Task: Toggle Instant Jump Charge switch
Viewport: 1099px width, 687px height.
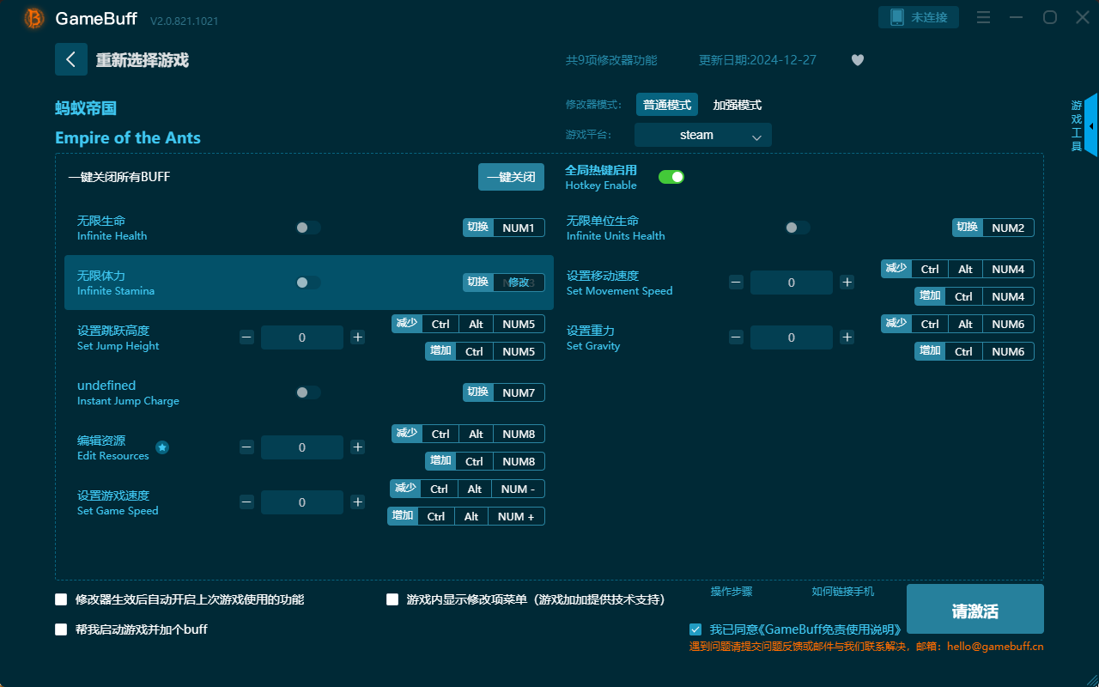Action: [308, 392]
